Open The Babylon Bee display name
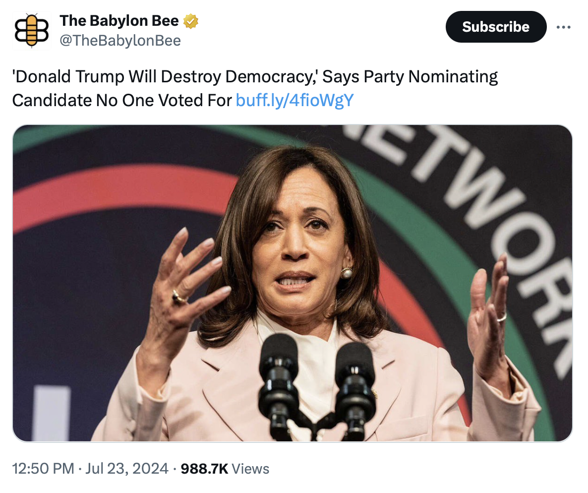 click(x=119, y=21)
